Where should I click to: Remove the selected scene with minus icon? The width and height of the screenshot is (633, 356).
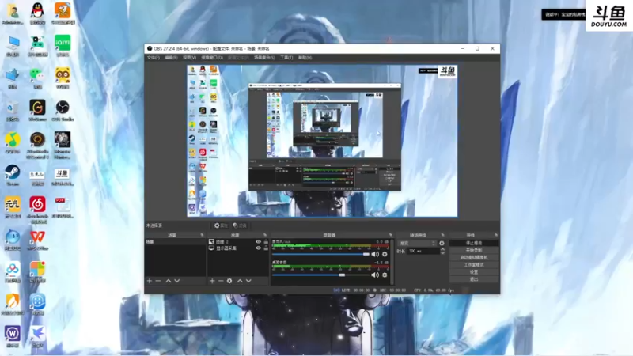[157, 281]
